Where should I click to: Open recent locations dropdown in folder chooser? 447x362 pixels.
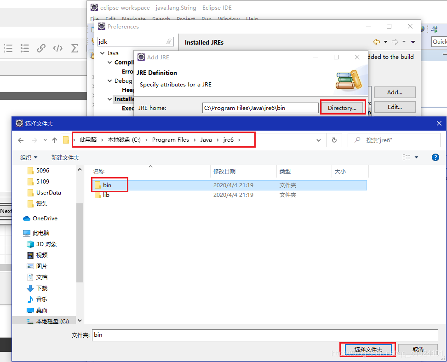coord(45,140)
